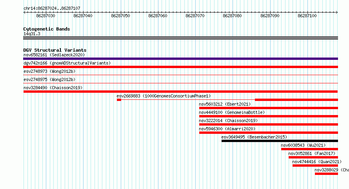Click the Cytogenetic Bands track title
Screen dimensions: 349x189
(47, 29)
